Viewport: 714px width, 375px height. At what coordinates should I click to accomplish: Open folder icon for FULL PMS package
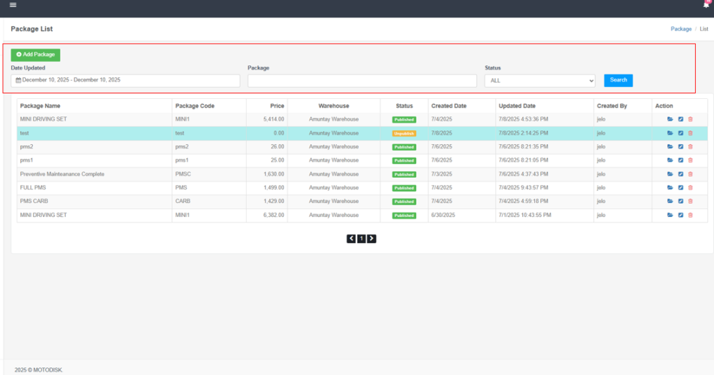[x=670, y=187]
